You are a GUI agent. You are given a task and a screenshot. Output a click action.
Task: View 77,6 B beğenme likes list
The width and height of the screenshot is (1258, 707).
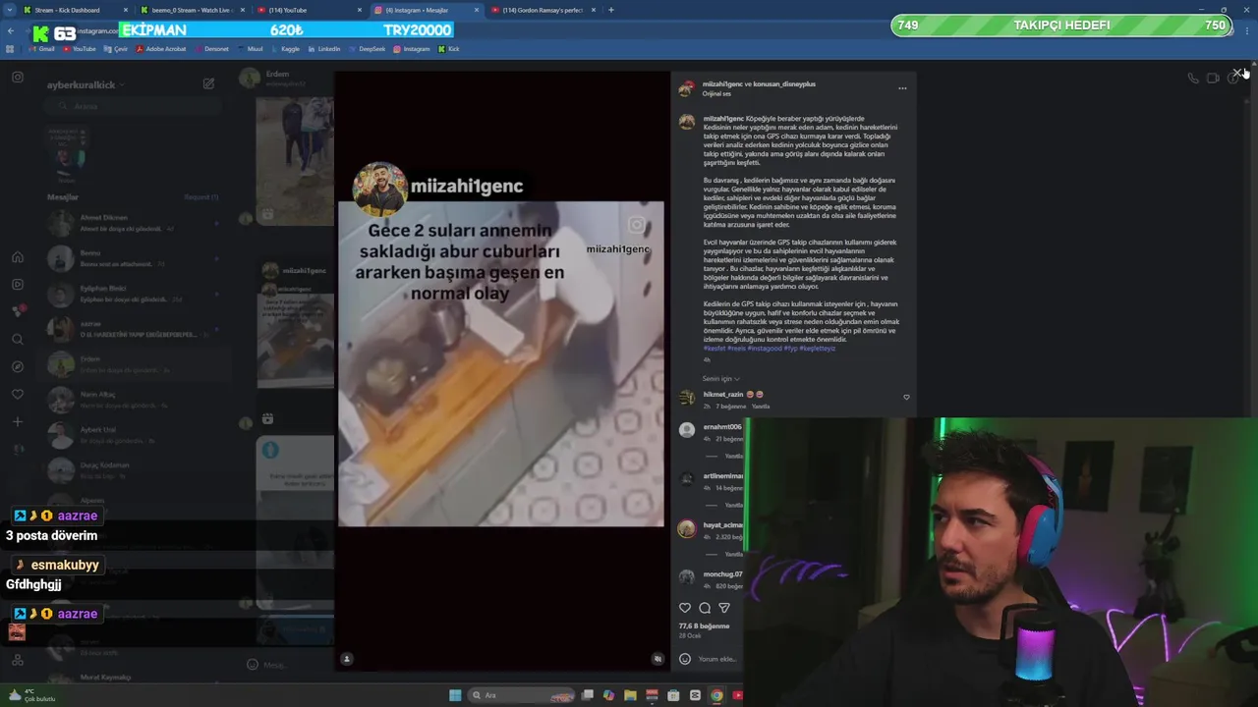tap(705, 625)
